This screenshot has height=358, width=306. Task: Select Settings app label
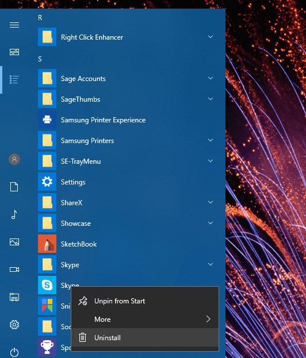pos(73,182)
